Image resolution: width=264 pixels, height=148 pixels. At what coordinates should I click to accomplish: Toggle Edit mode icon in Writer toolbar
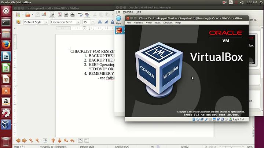click(52, 15)
